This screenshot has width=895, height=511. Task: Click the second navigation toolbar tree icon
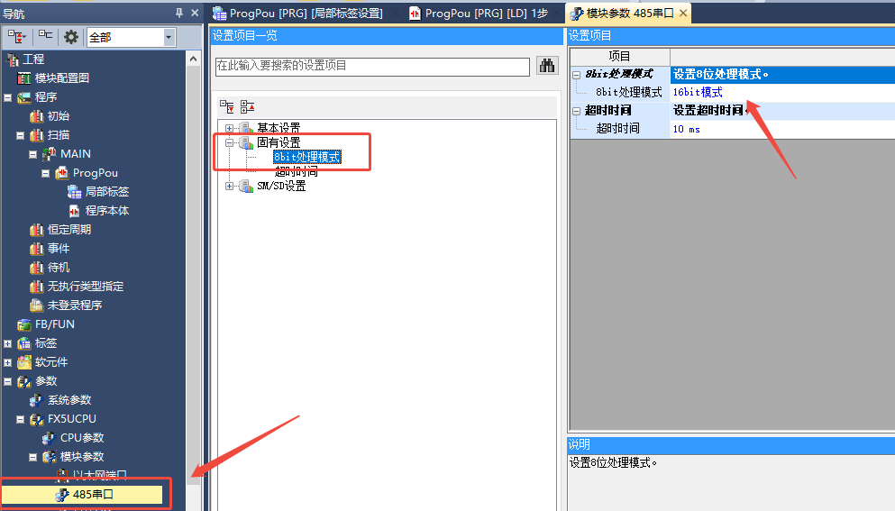(x=44, y=37)
